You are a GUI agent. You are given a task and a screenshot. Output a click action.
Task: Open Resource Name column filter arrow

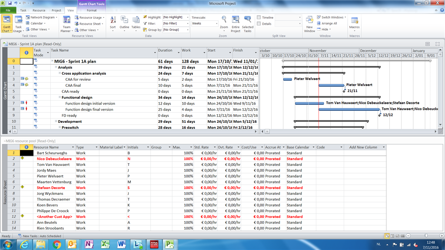[x=73, y=147]
